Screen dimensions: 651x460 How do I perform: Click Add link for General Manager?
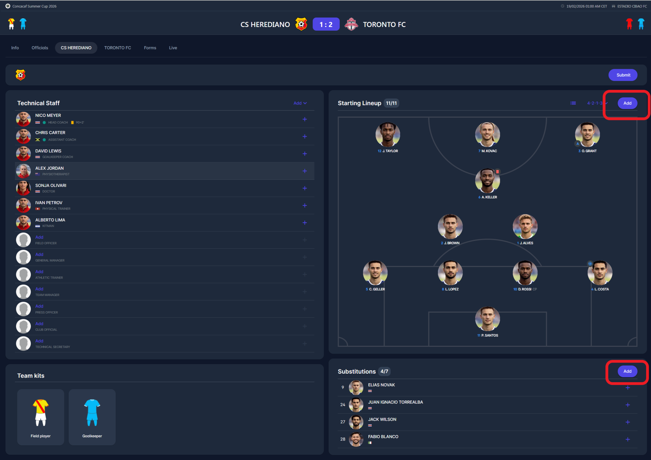click(x=39, y=254)
